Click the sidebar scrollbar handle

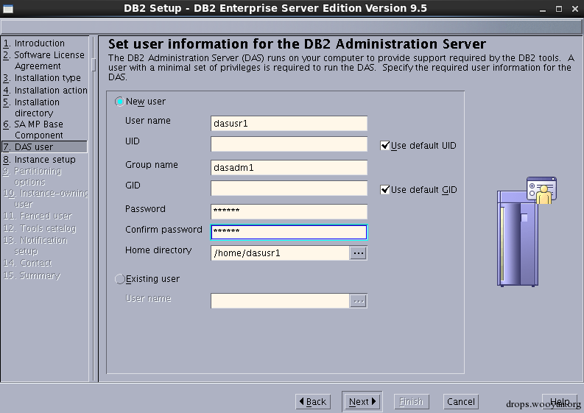[x=94, y=65]
